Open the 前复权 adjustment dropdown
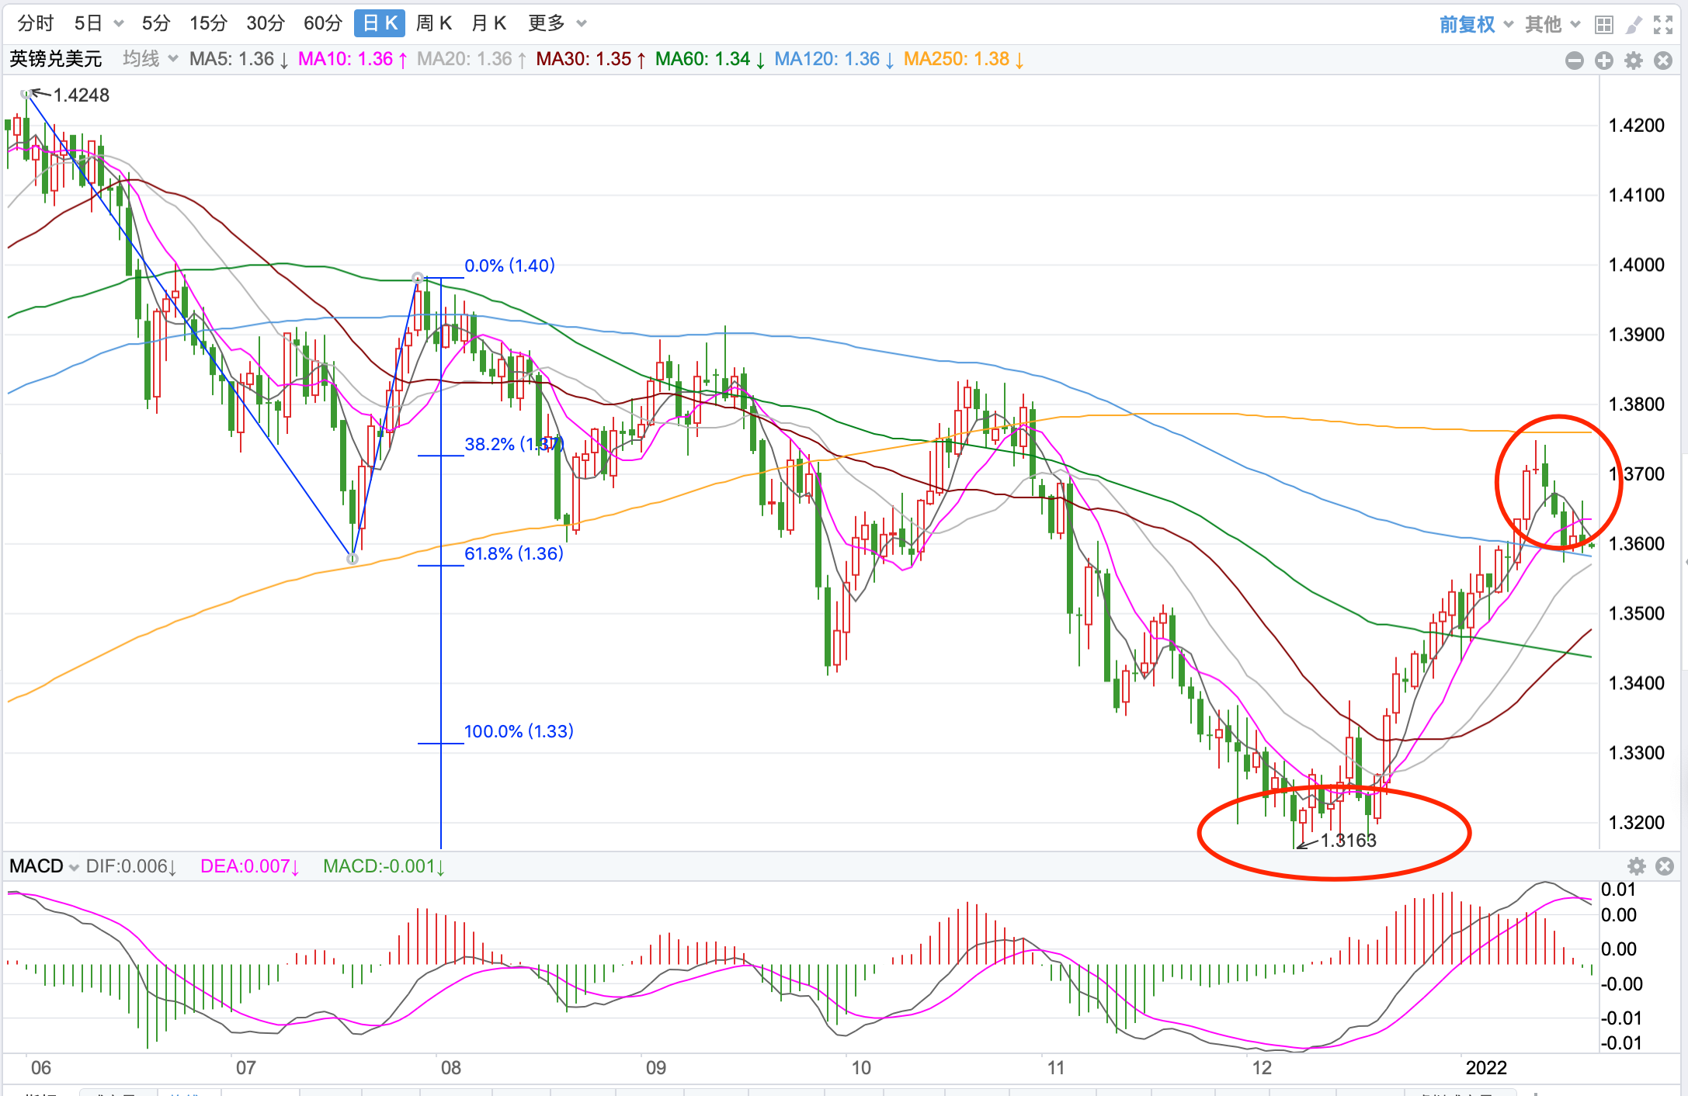Image resolution: width=1688 pixels, height=1096 pixels. tap(1475, 24)
